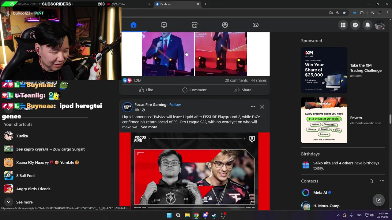
Task: Open the Н. Мөнх-Очир contact
Action: [326, 206]
